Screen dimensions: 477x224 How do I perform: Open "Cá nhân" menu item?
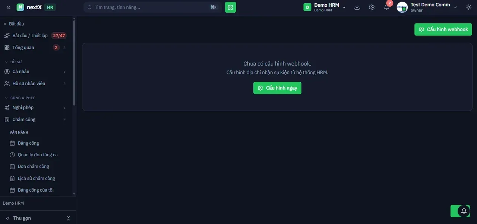(35, 71)
